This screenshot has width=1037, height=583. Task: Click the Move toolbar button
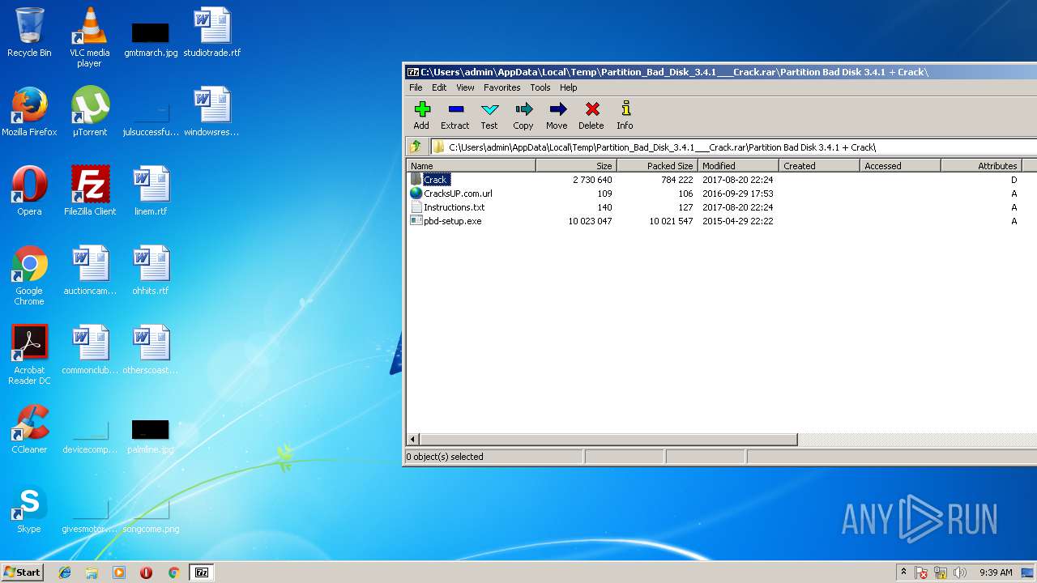[x=557, y=115]
